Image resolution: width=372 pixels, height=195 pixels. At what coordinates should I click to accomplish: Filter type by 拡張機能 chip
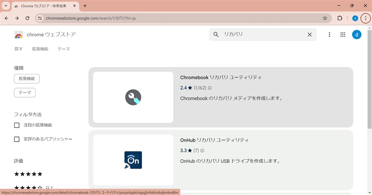[27, 79]
